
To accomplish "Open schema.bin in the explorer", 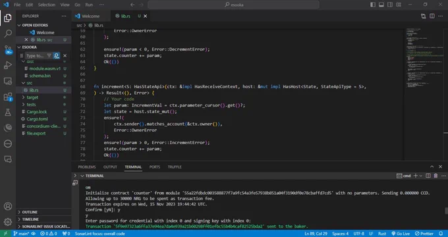I will tap(40, 76).
